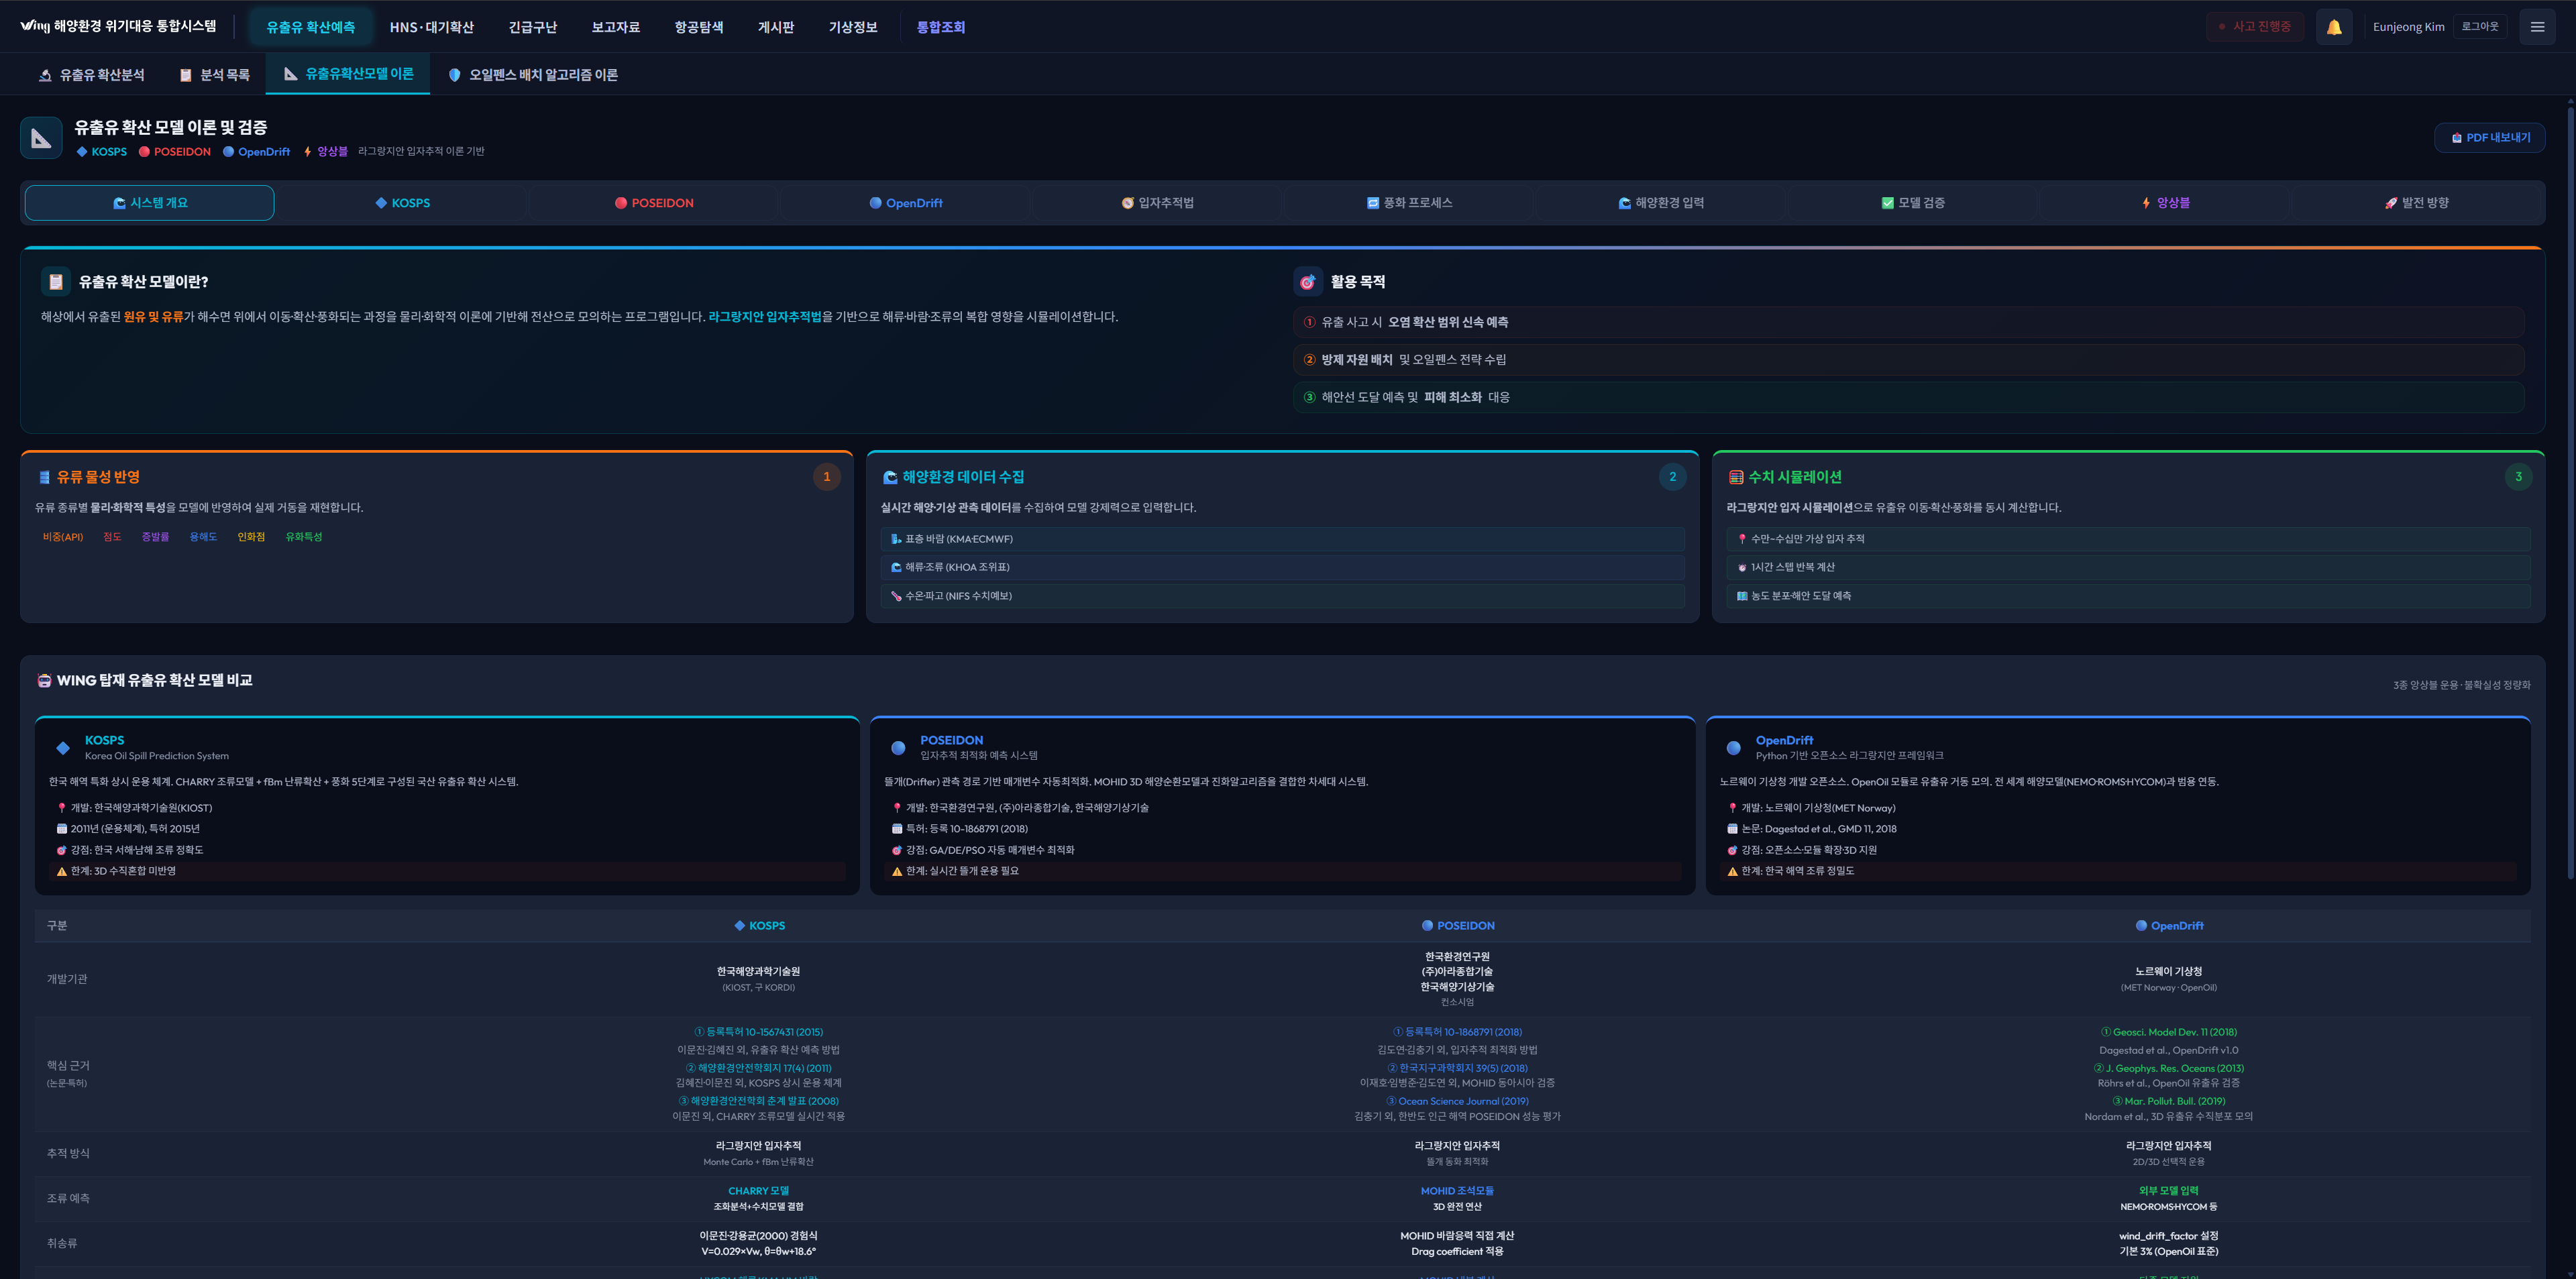
Task: Click the document icon beside 유출유 확산모델이란?
Action: point(56,282)
